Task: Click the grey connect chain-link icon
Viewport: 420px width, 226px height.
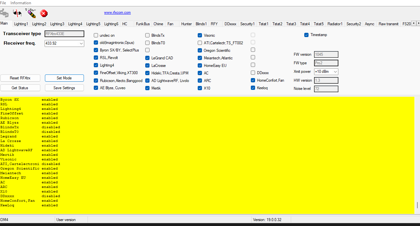Action: coord(4,13)
